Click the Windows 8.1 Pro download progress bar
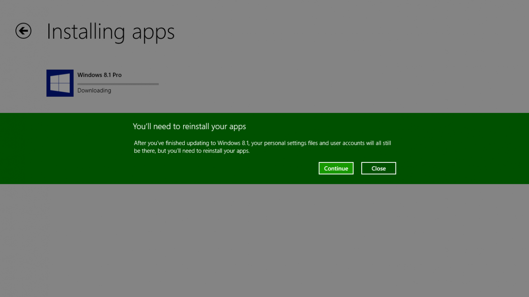The height and width of the screenshot is (297, 529). (x=118, y=84)
